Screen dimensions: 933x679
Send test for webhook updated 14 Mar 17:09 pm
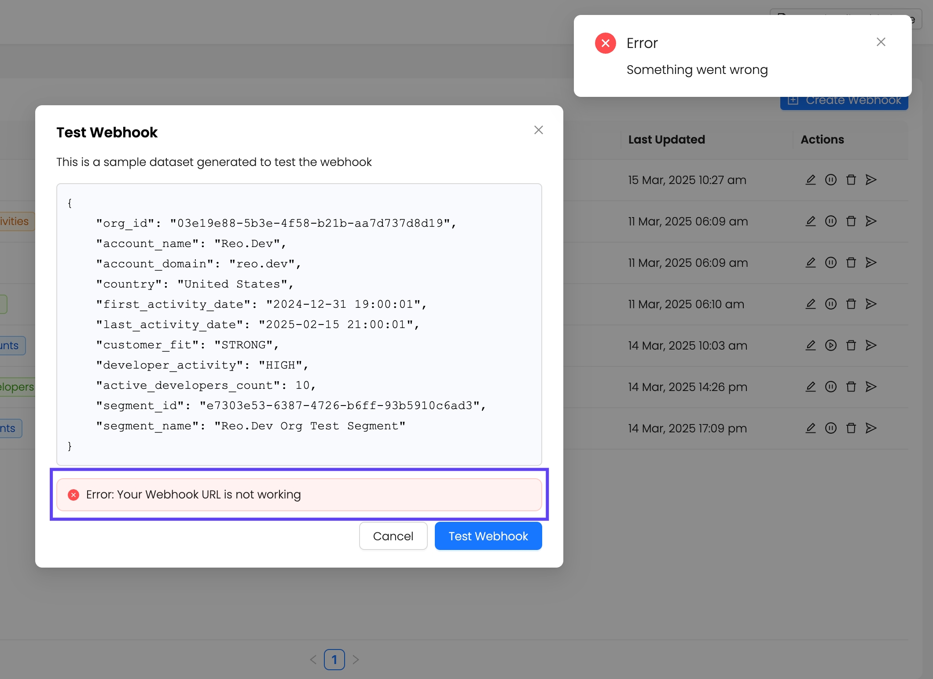coord(871,428)
